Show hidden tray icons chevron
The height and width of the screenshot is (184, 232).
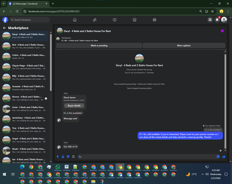202,174
